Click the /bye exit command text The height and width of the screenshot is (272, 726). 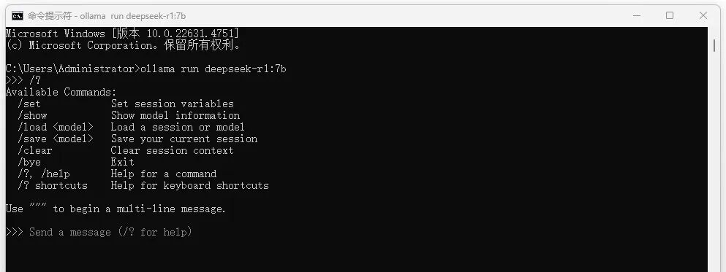click(x=29, y=162)
